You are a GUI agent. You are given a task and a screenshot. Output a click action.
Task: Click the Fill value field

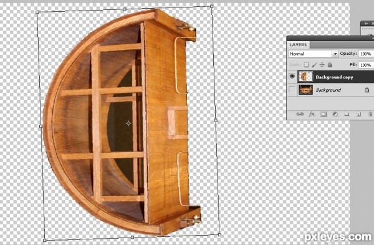[x=366, y=65]
